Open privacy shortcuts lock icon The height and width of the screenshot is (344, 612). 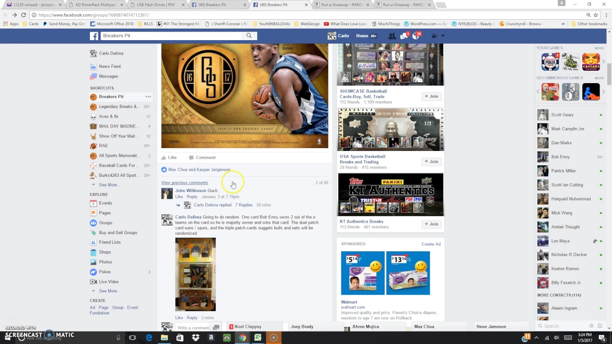tap(434, 36)
